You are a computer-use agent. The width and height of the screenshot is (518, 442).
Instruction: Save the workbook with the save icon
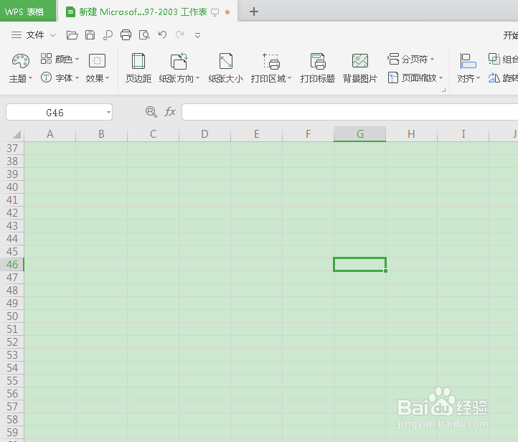pos(90,35)
